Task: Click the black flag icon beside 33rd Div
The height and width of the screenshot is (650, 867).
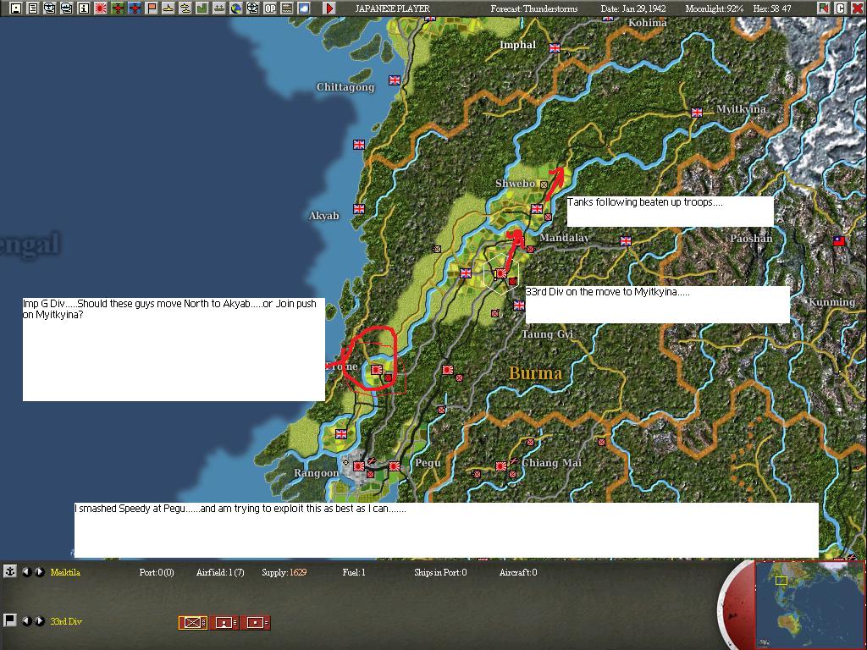Action: pyautogui.click(x=9, y=620)
